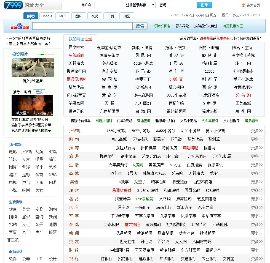Click the 搜索 button
This screenshot has height=263, width=270.
point(140,26)
